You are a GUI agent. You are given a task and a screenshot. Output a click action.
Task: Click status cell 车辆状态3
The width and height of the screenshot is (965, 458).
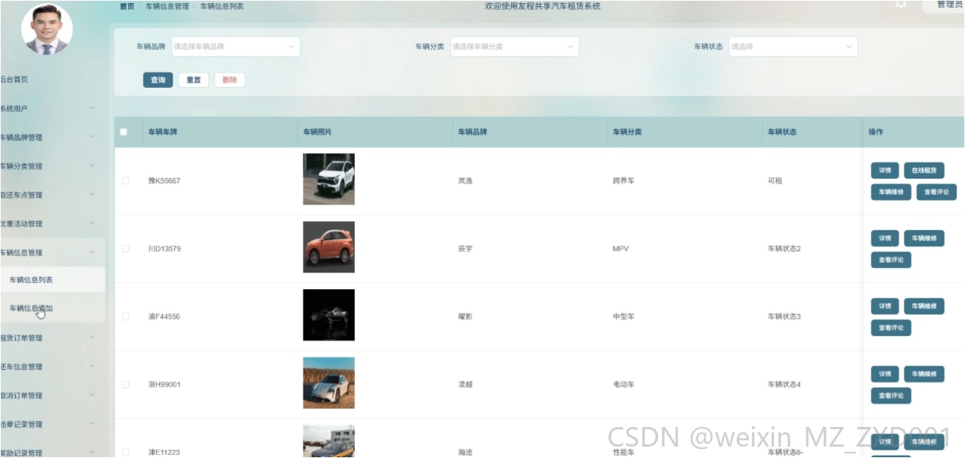pos(785,316)
